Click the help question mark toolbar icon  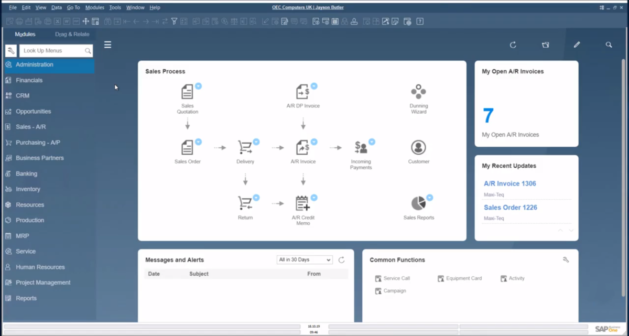420,21
